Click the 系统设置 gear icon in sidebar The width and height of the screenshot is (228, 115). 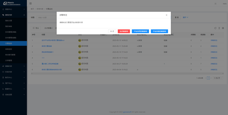click(x=3, y=95)
